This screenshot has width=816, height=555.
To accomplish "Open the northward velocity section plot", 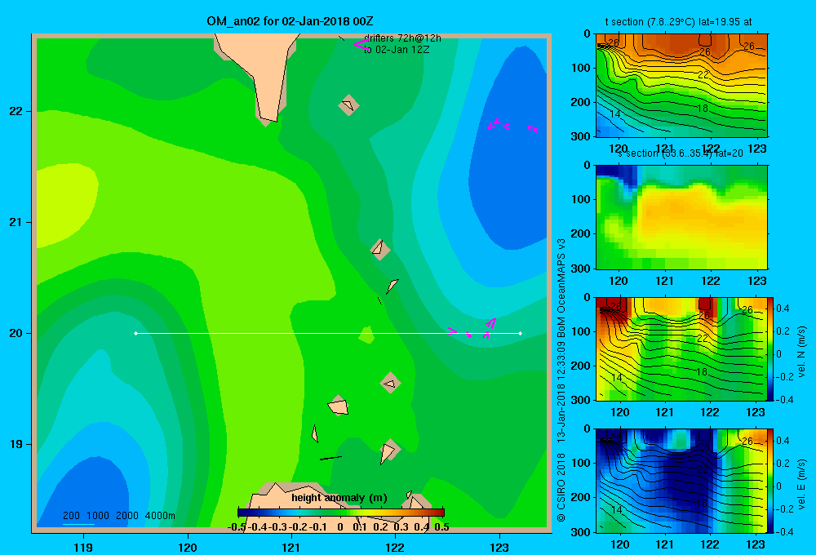I will click(x=681, y=349).
